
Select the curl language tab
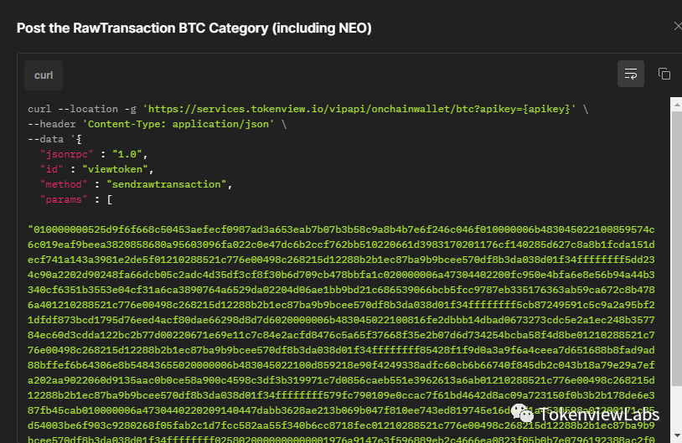tap(44, 75)
